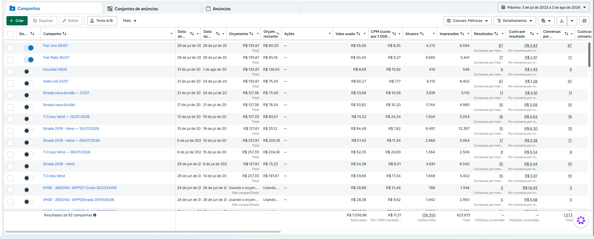Click the horizontal table scrollbar
This screenshot has height=239, width=594.
pos(143,232)
